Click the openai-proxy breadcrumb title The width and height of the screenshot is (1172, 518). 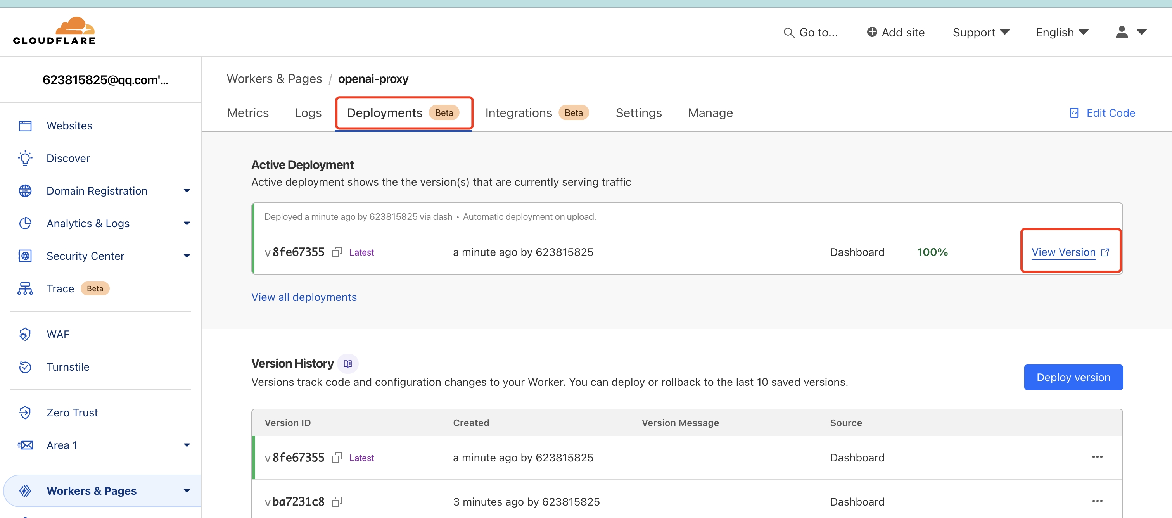(x=373, y=79)
